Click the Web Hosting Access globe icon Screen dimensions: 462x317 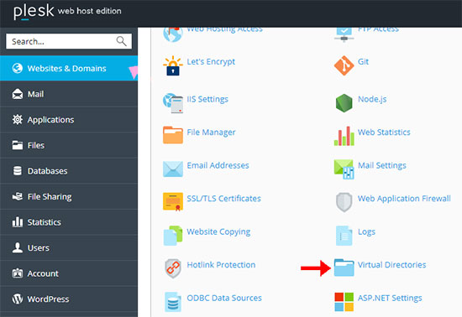click(x=173, y=34)
